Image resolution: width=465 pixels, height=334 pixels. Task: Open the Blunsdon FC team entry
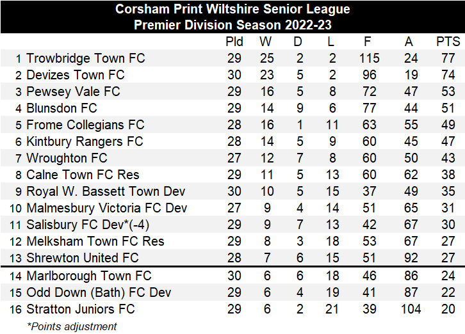coord(61,108)
